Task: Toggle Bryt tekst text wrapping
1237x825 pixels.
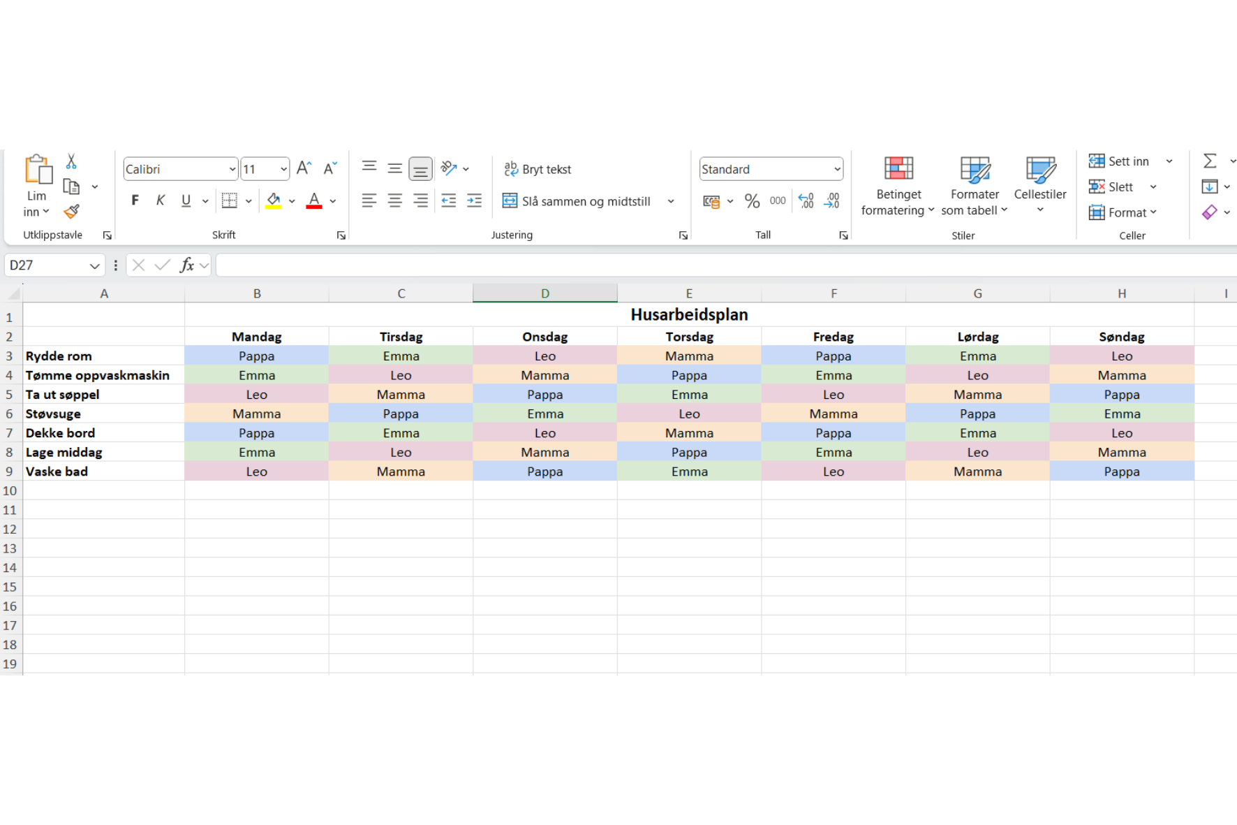Action: coord(538,169)
